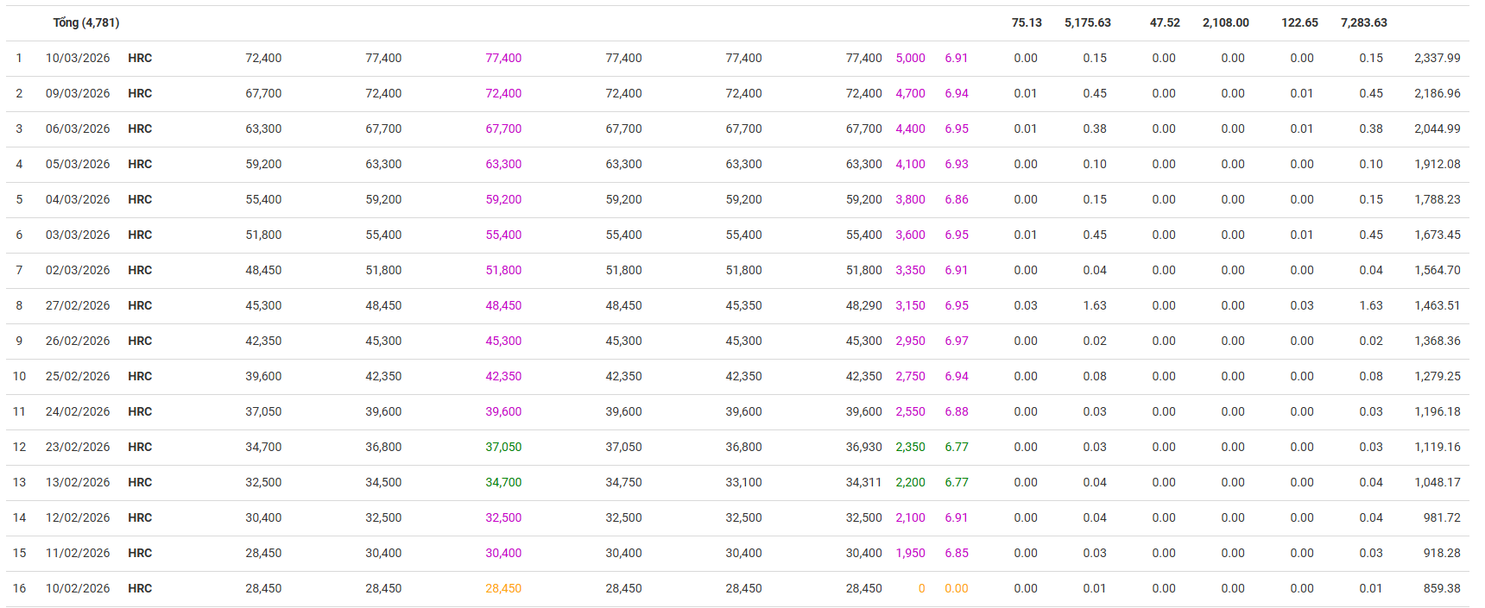
Task: Select the average price 48,290 in row 8
Action: [863, 305]
